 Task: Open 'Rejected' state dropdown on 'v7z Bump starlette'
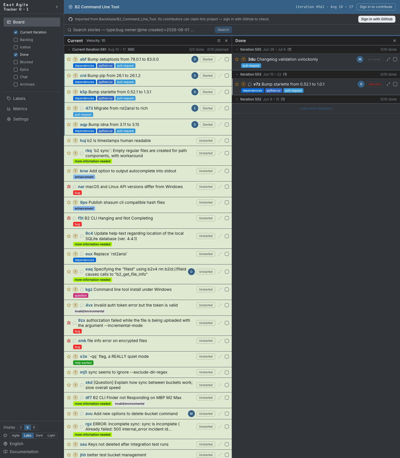(x=375, y=84)
